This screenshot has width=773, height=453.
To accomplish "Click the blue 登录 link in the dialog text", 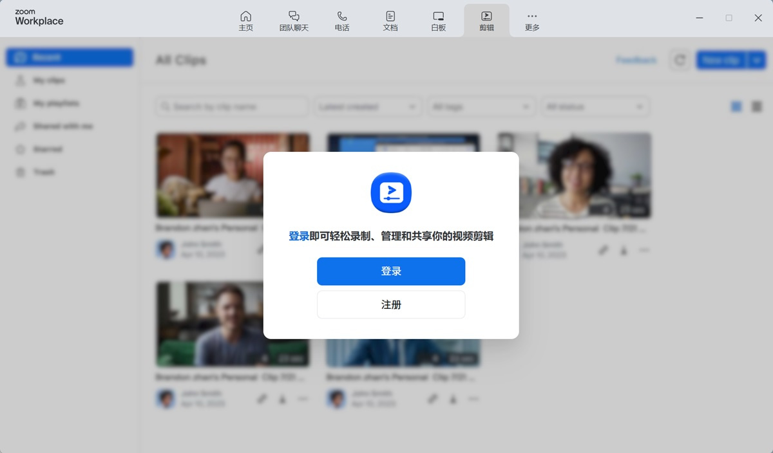I will [299, 236].
